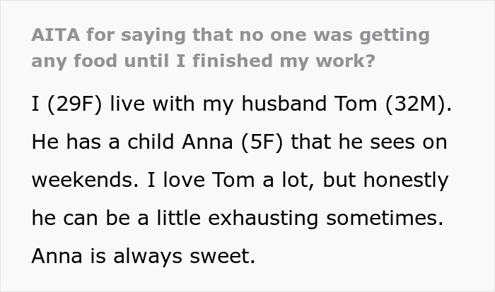Click the AITA post title heading
The height and width of the screenshot is (292, 495).
(230, 47)
